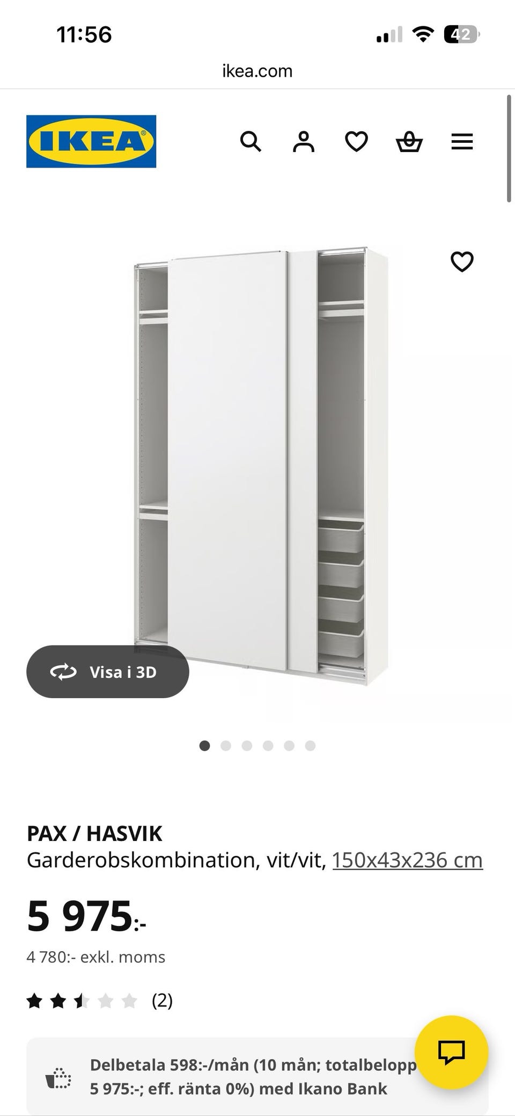Jump to the last carousel dot

click(x=310, y=745)
